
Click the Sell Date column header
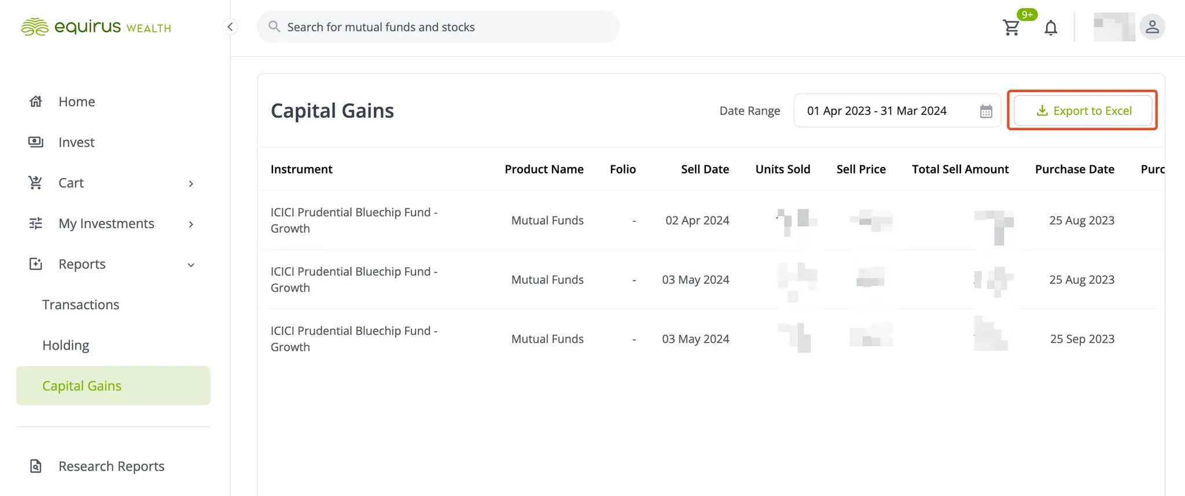[705, 169]
